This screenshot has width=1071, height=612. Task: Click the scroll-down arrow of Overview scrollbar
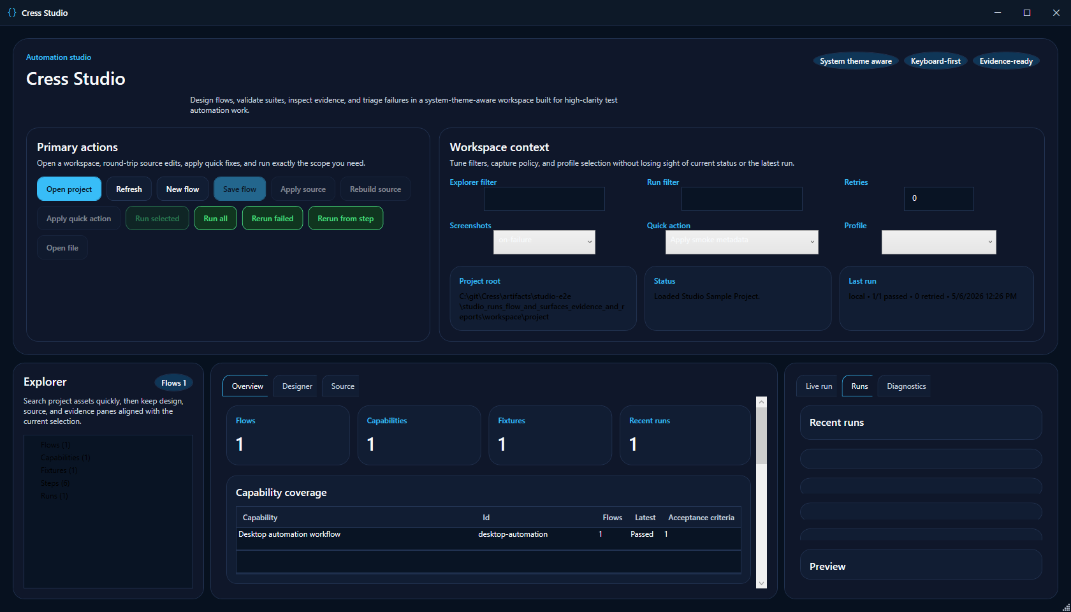pyautogui.click(x=761, y=583)
